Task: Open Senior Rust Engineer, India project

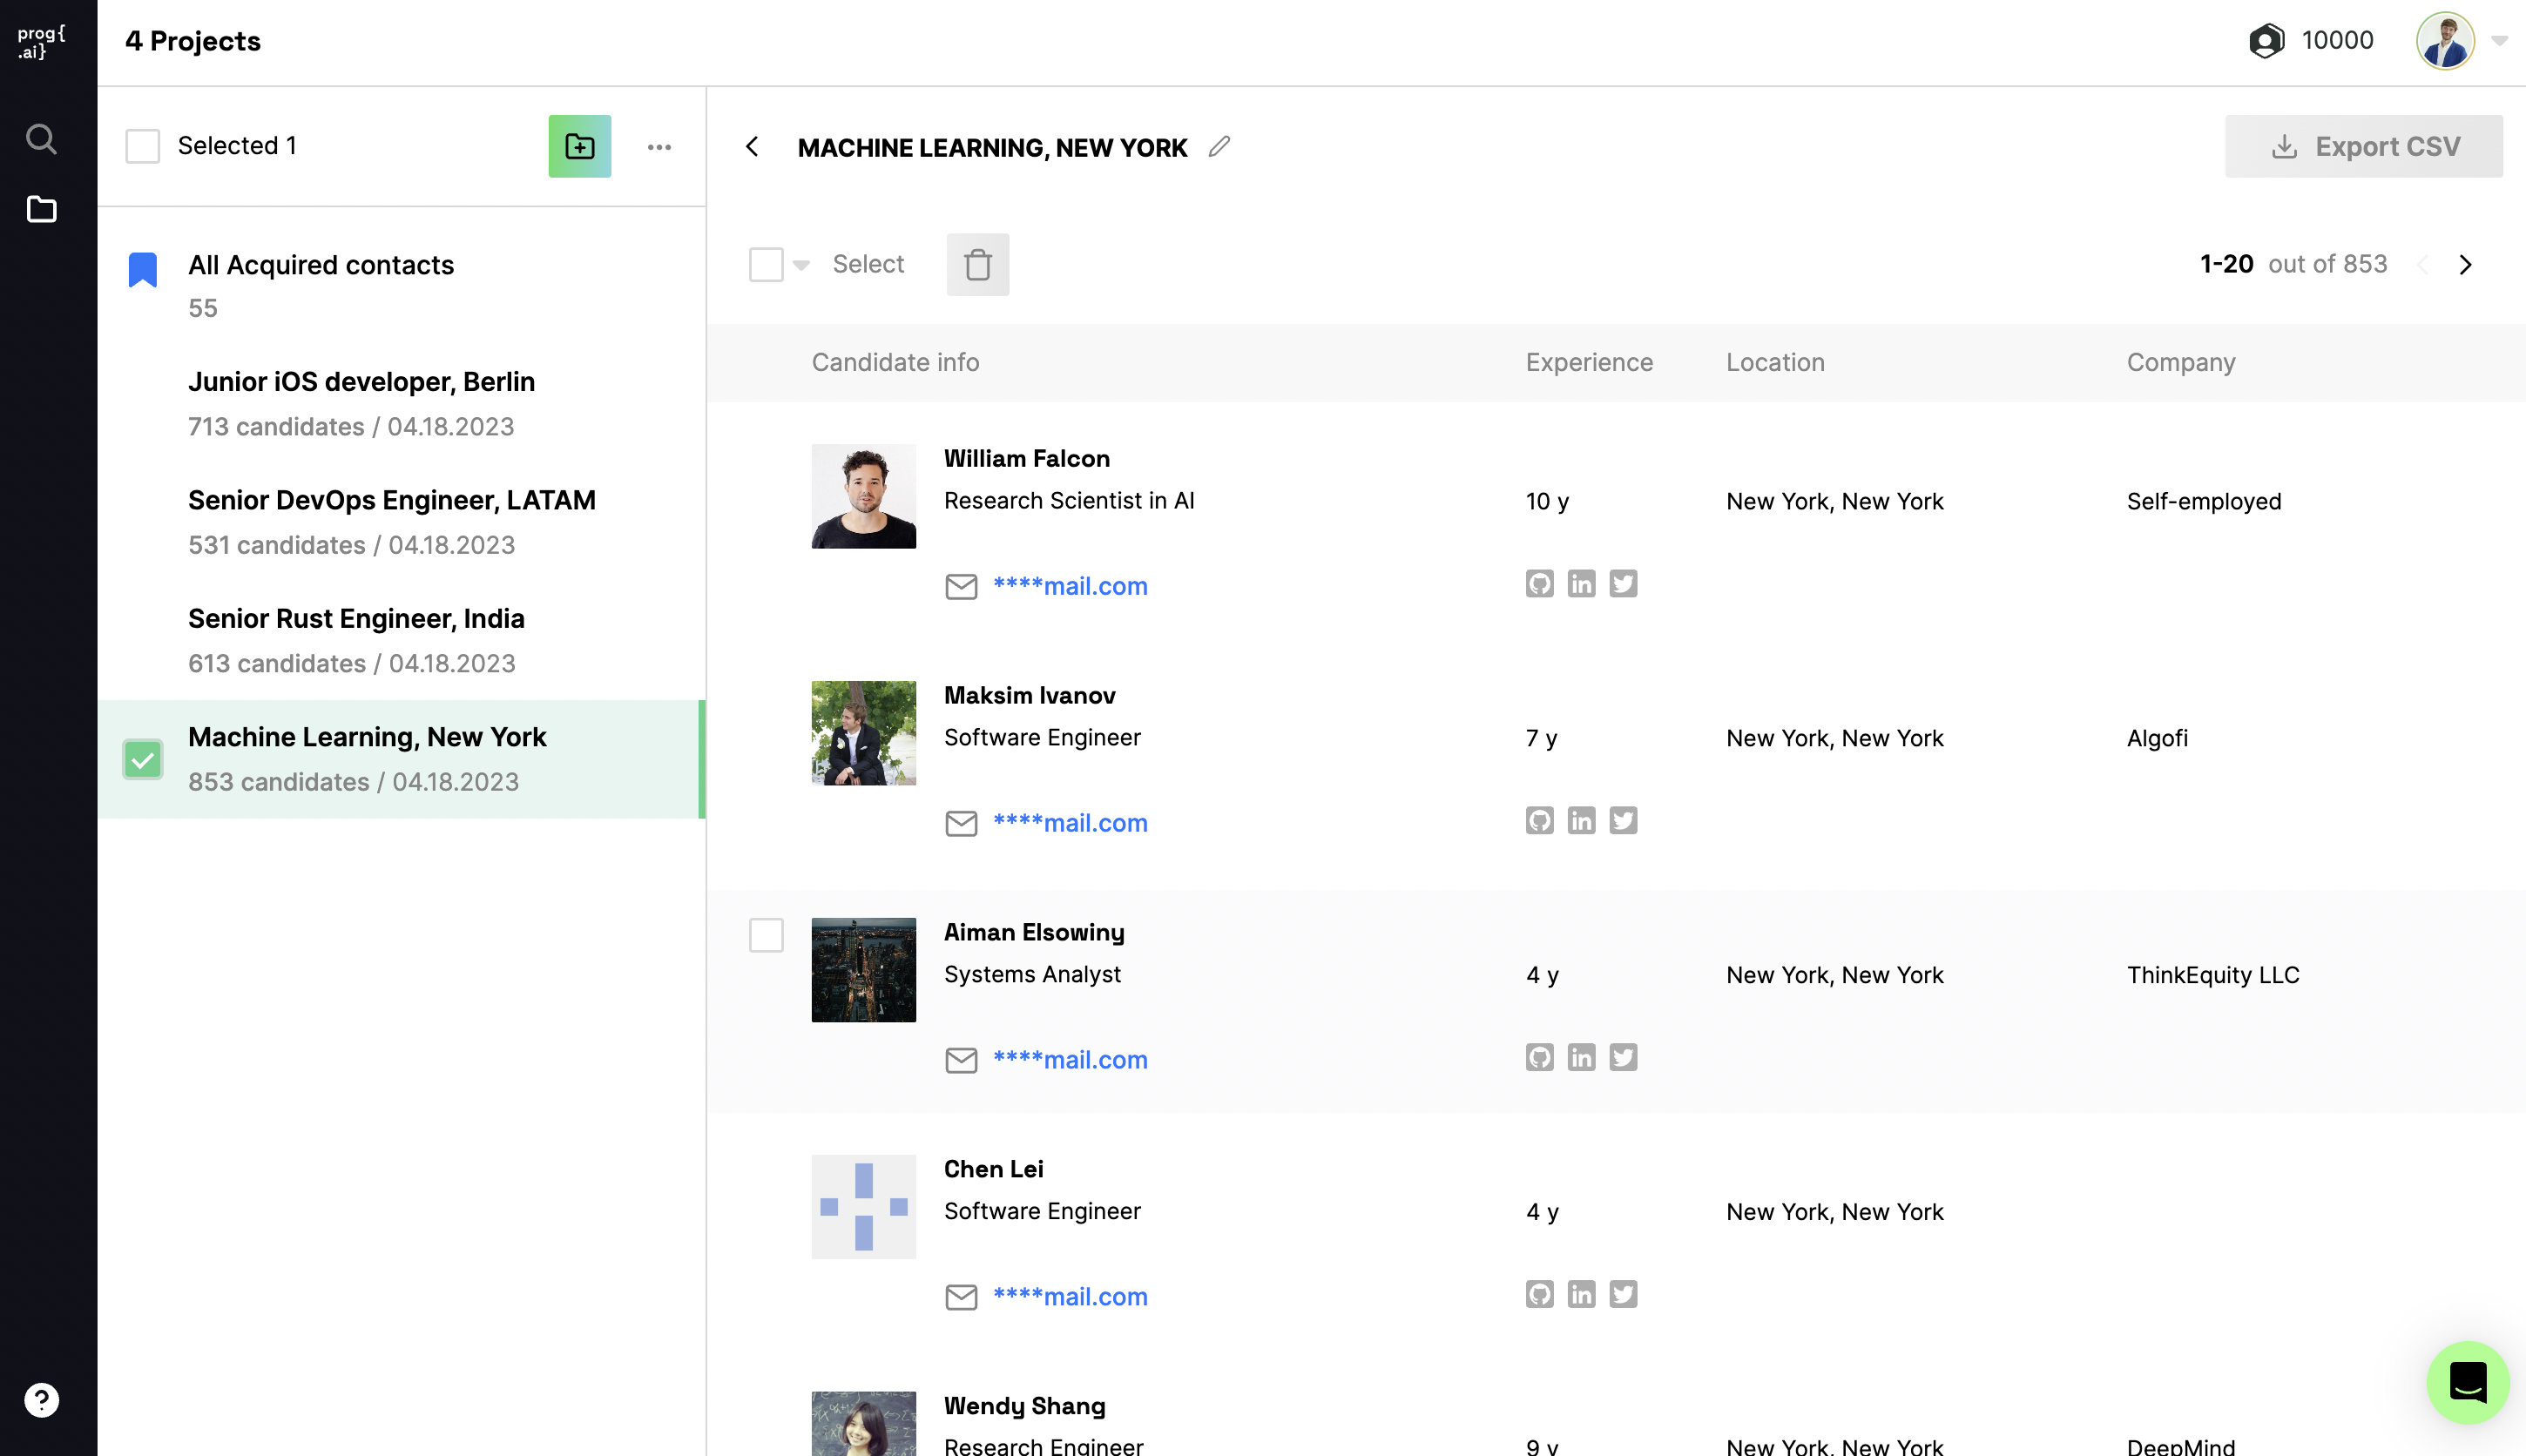Action: coord(356,620)
